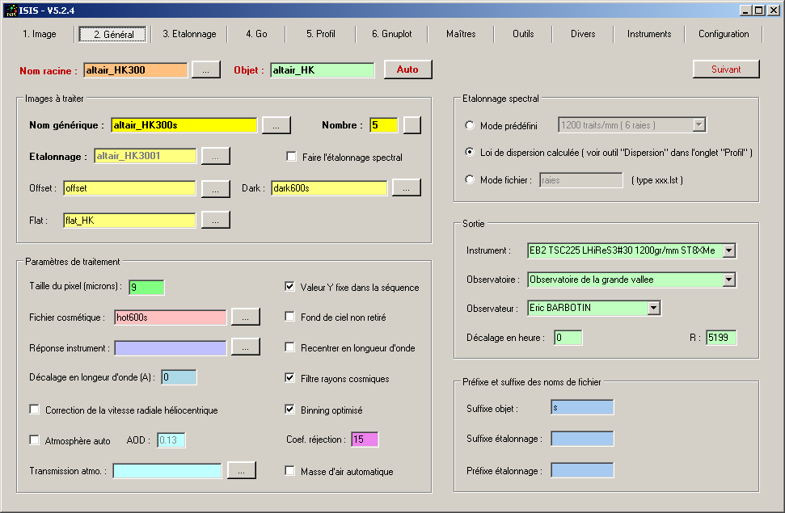785x513 pixels.
Task: Click browse button beside Etalonnage field
Action: 216,156
